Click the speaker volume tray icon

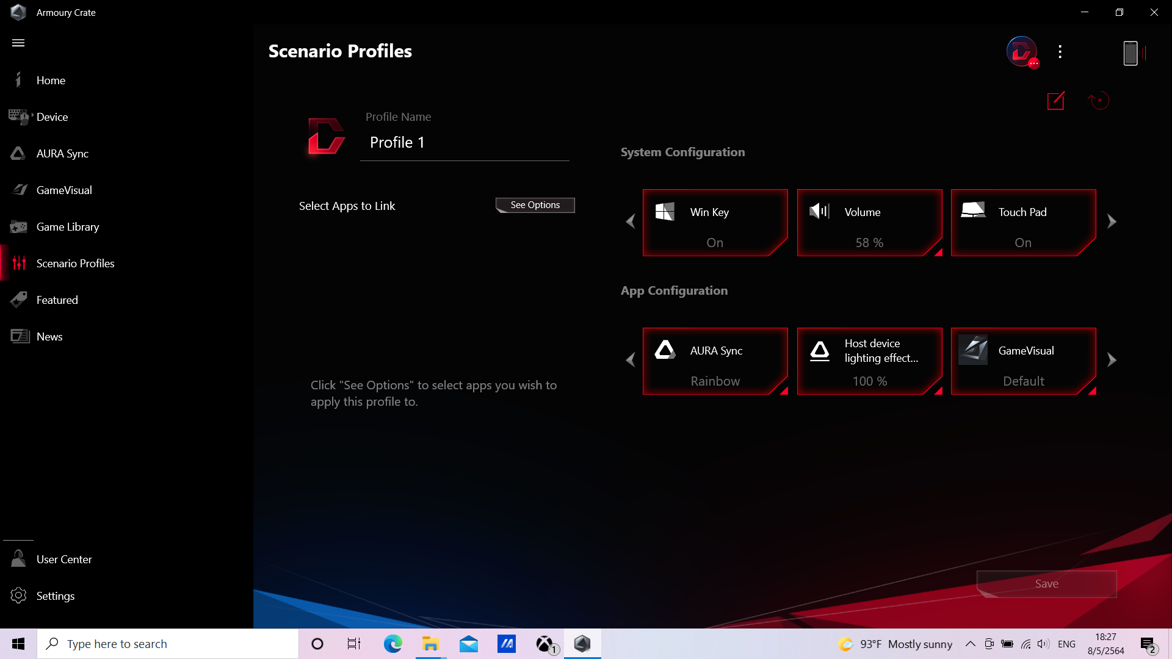pyautogui.click(x=1043, y=644)
